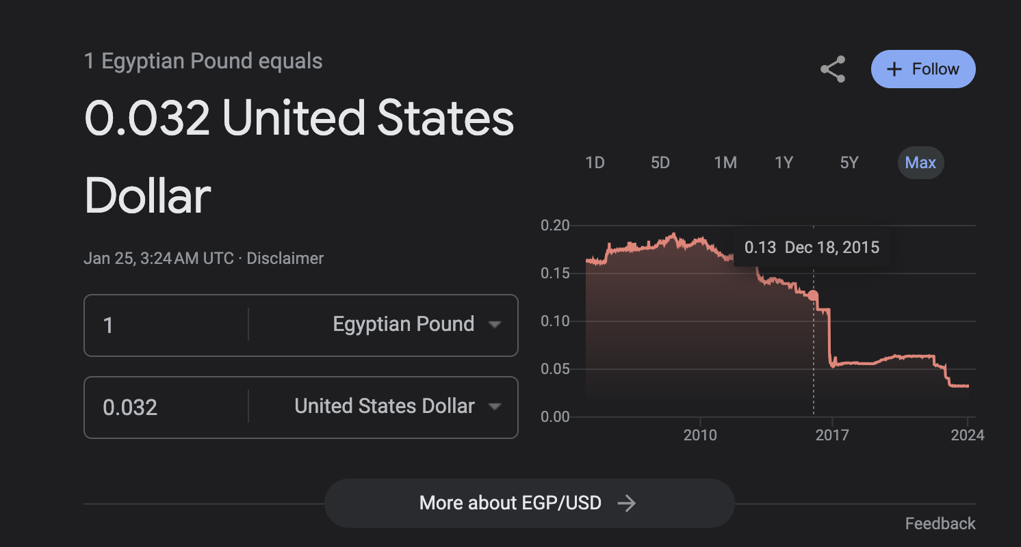This screenshot has width=1021, height=547.
Task: Click the 2017 label on chart axis
Action: (x=832, y=436)
